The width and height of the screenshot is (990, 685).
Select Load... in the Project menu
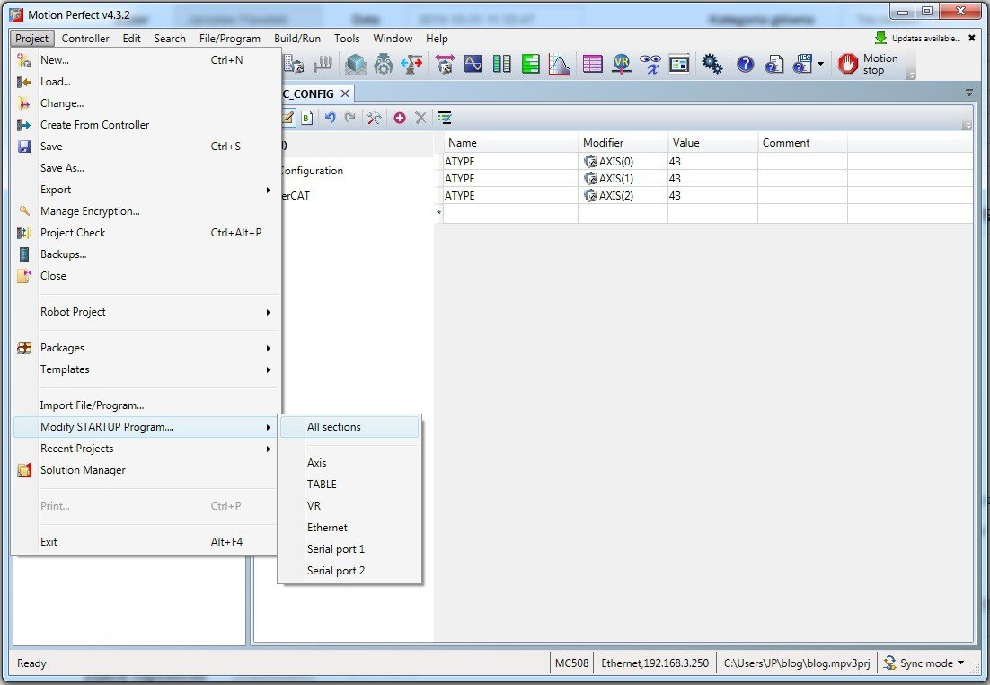pos(146,82)
